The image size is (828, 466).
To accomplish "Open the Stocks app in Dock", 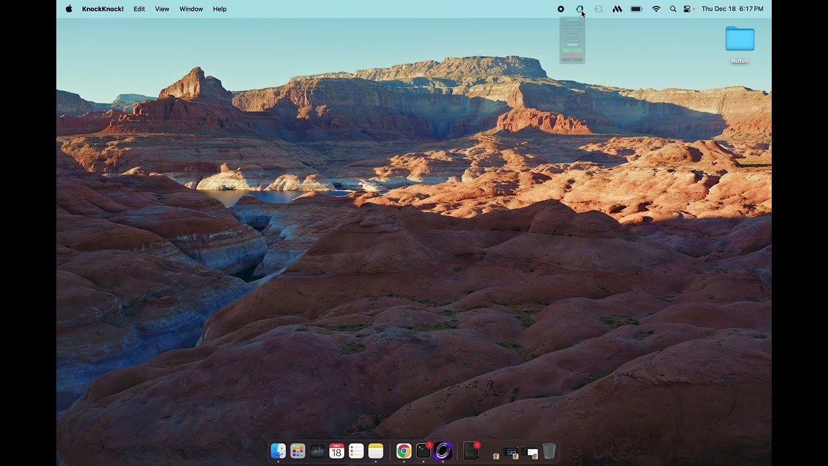I will (x=317, y=451).
